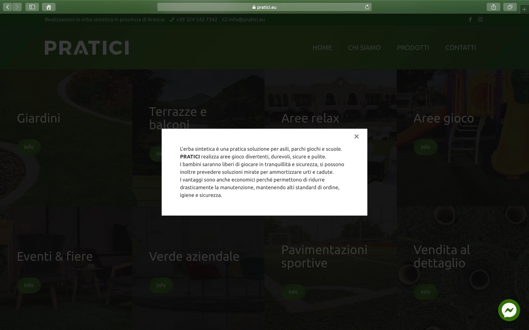Open the Facebook social icon

470,20
